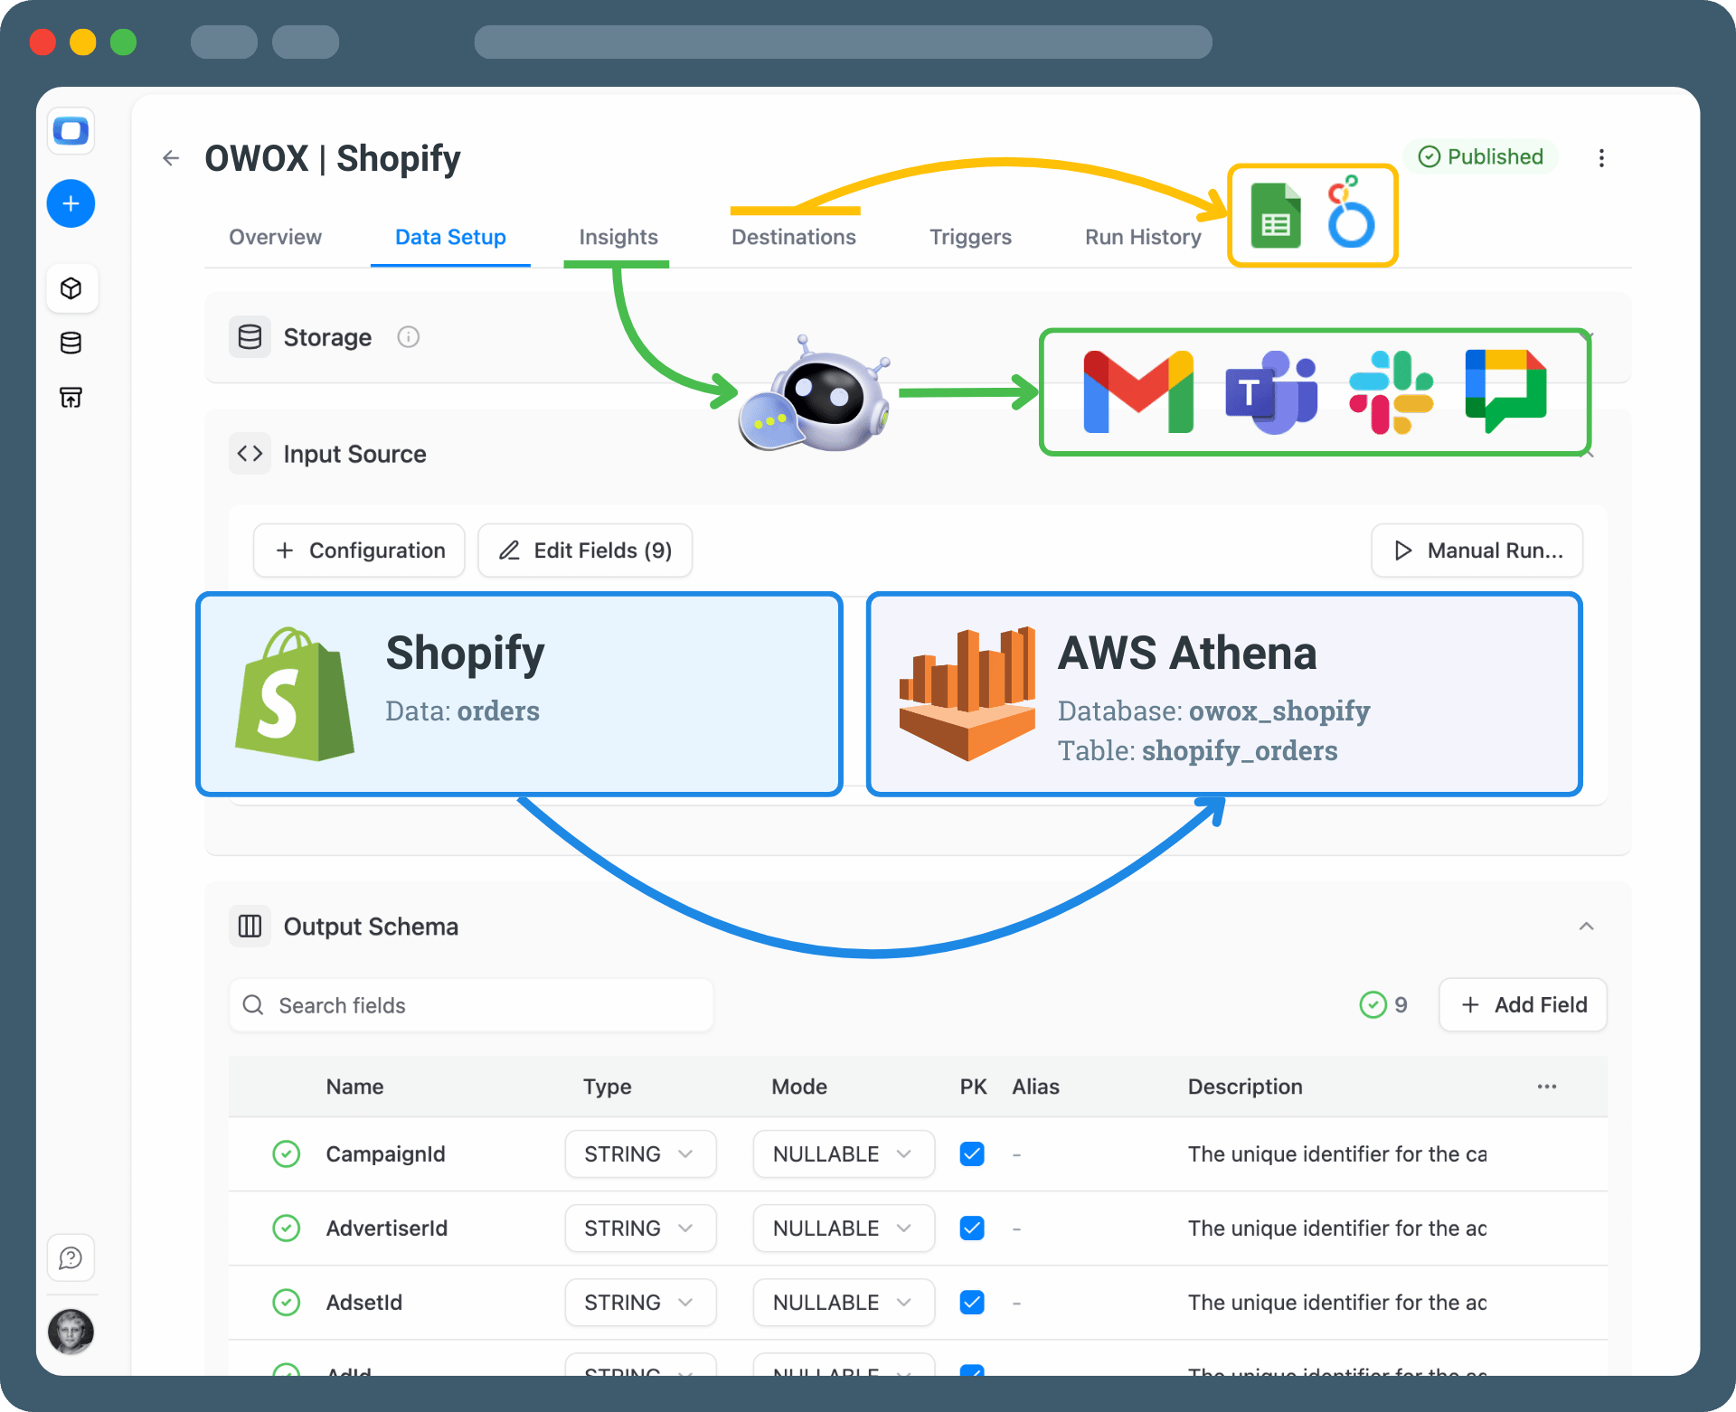This screenshot has height=1412, width=1736.
Task: Uncheck the PK checkbox for CampaignId
Action: pos(972,1154)
